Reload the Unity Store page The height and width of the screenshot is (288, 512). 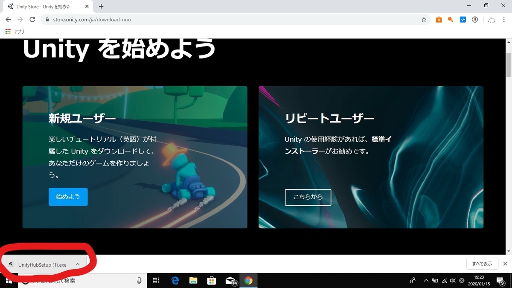click(32, 20)
